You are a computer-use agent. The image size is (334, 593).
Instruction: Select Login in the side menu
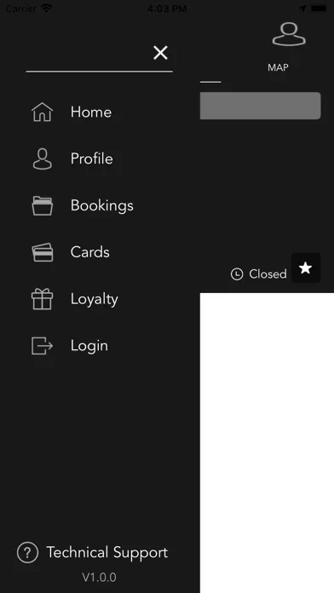click(89, 346)
